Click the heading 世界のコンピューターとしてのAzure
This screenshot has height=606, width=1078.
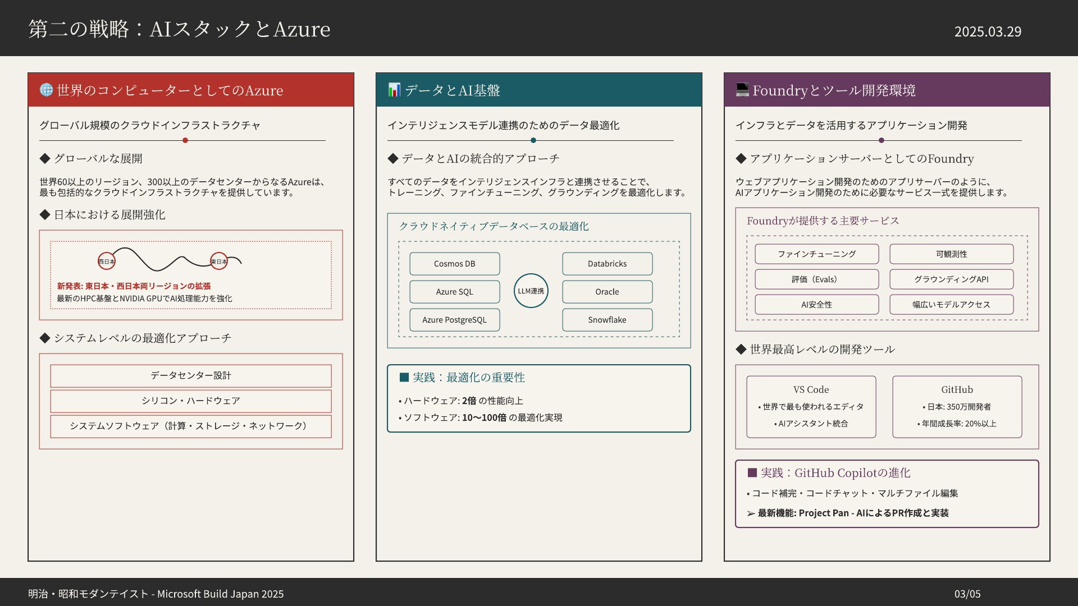point(170,90)
